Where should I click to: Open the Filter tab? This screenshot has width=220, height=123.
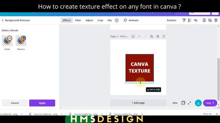pyautogui.click(x=78, y=20)
